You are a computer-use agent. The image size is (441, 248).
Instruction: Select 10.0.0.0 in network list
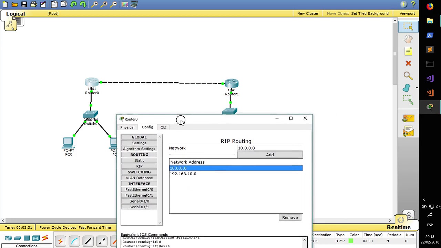point(236,168)
